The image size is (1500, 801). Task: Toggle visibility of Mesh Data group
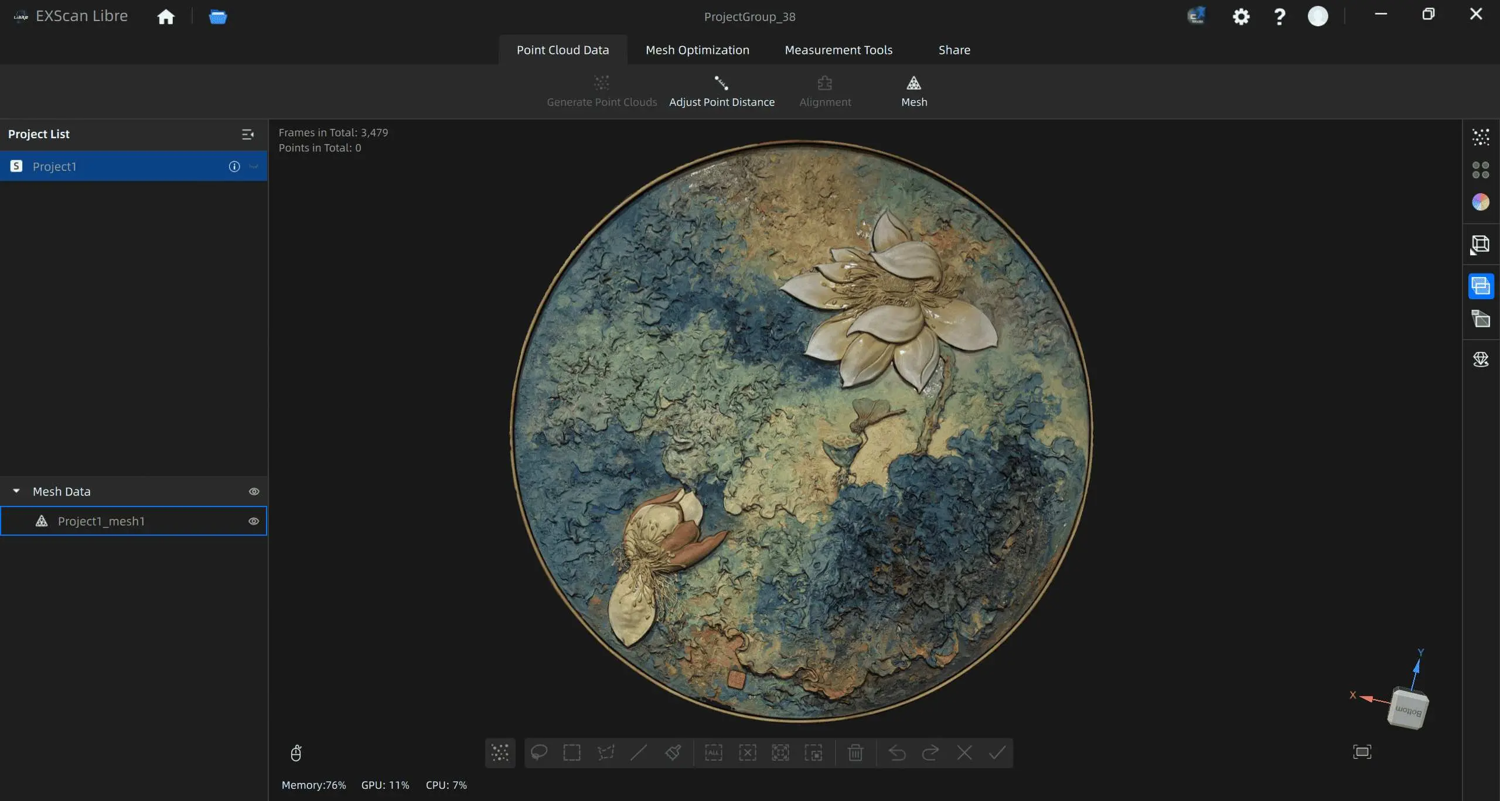coord(254,492)
